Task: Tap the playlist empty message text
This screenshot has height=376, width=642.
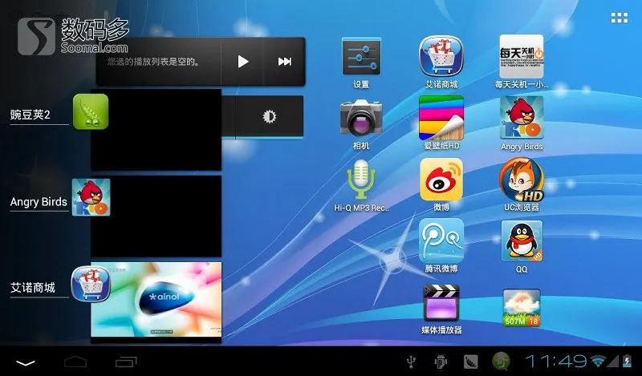Action: pos(153,62)
